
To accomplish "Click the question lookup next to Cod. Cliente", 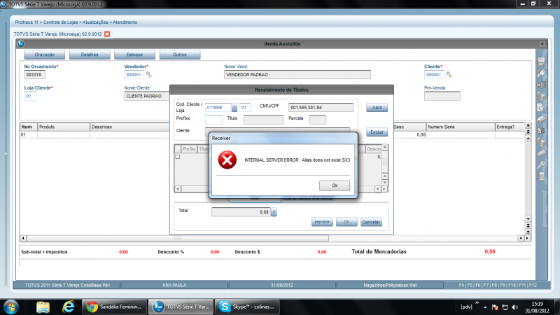I will [x=234, y=108].
